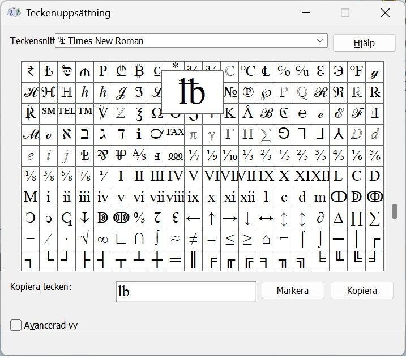The image size is (406, 358).
Task: Click the square root symbol
Action: (85, 239)
